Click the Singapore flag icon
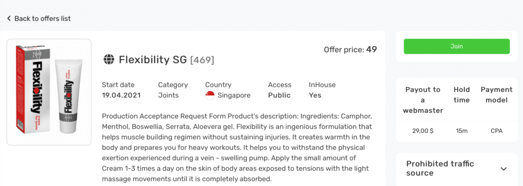 click(210, 95)
